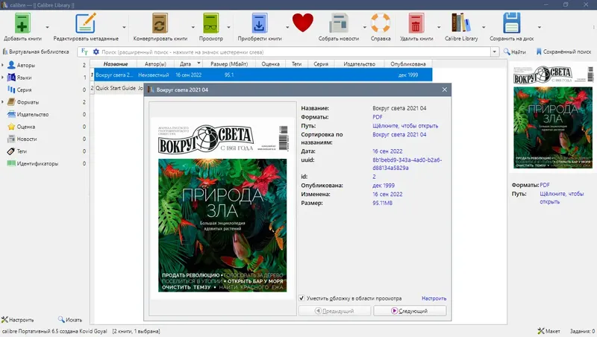The image size is (597, 337).
Task: Click Save to disk (Сохранить на диск) icon
Action: tap(511, 23)
